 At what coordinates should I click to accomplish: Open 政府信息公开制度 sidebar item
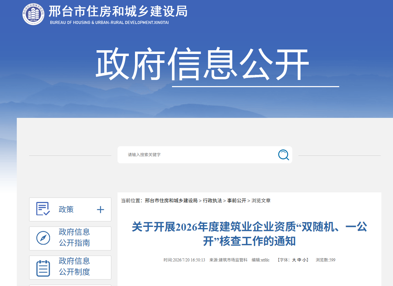(x=70, y=268)
